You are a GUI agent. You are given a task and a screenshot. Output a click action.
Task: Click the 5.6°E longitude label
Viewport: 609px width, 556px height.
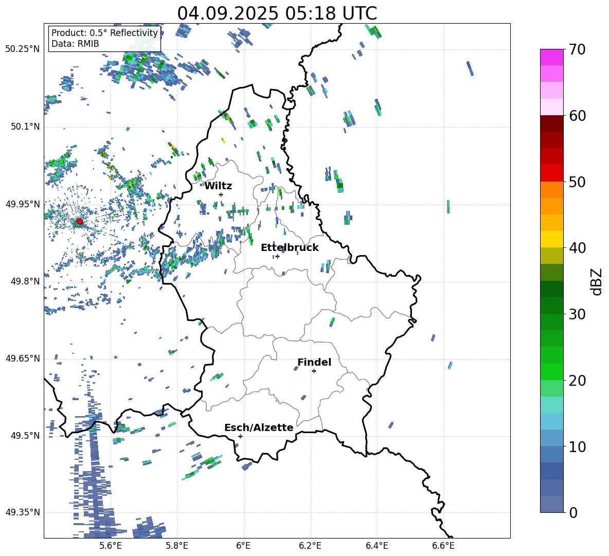pyautogui.click(x=111, y=546)
